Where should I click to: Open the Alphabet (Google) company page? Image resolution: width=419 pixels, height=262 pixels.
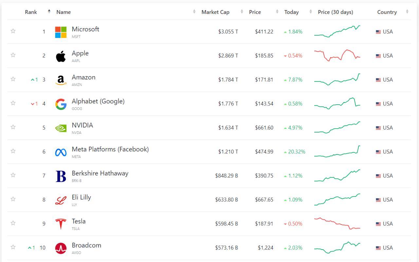click(x=98, y=101)
